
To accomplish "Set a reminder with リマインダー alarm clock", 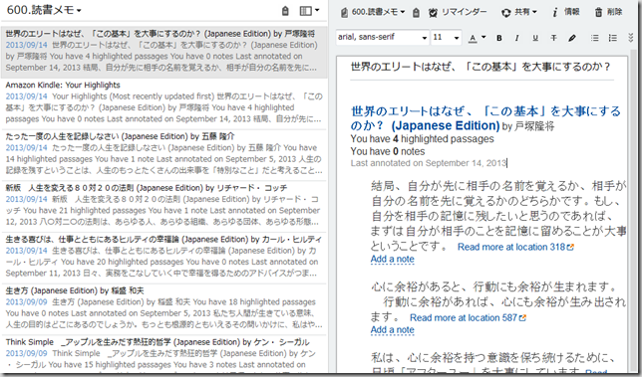I will (458, 12).
